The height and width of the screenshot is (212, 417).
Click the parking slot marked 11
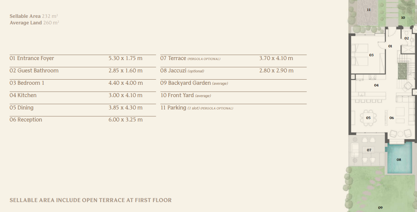pos(369,14)
